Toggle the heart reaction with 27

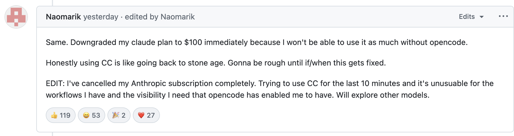click(146, 115)
